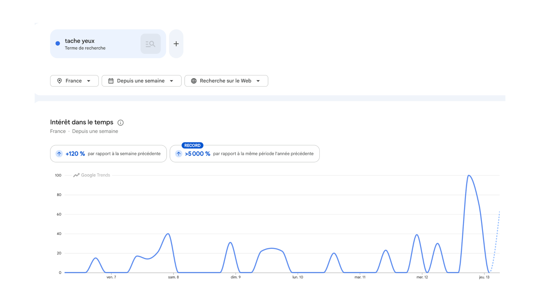Click the RECORD badge
Screen dimensions: 540x304
(192, 146)
